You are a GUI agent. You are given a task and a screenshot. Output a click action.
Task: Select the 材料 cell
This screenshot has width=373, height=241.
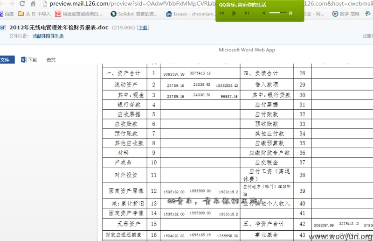pos(125,153)
